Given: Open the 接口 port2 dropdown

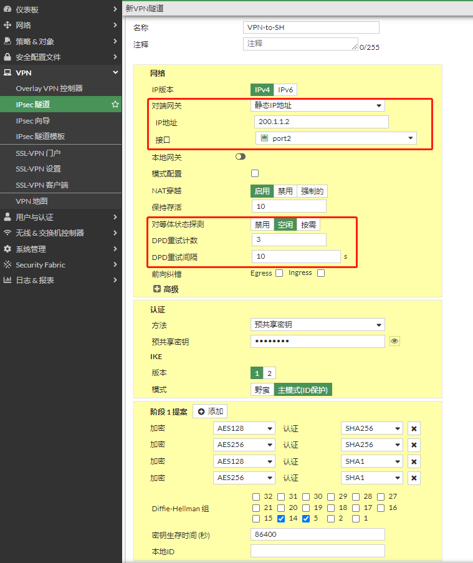Looking at the screenshot, I should pos(336,138).
